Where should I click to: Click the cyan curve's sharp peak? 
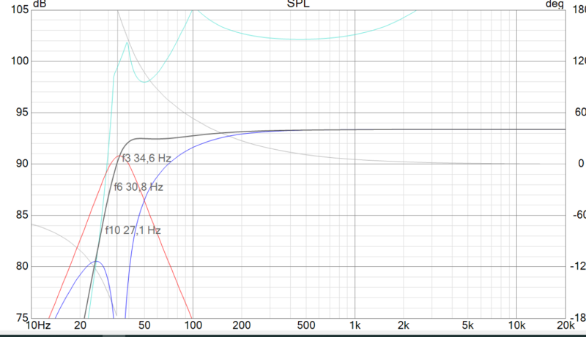click(x=127, y=43)
